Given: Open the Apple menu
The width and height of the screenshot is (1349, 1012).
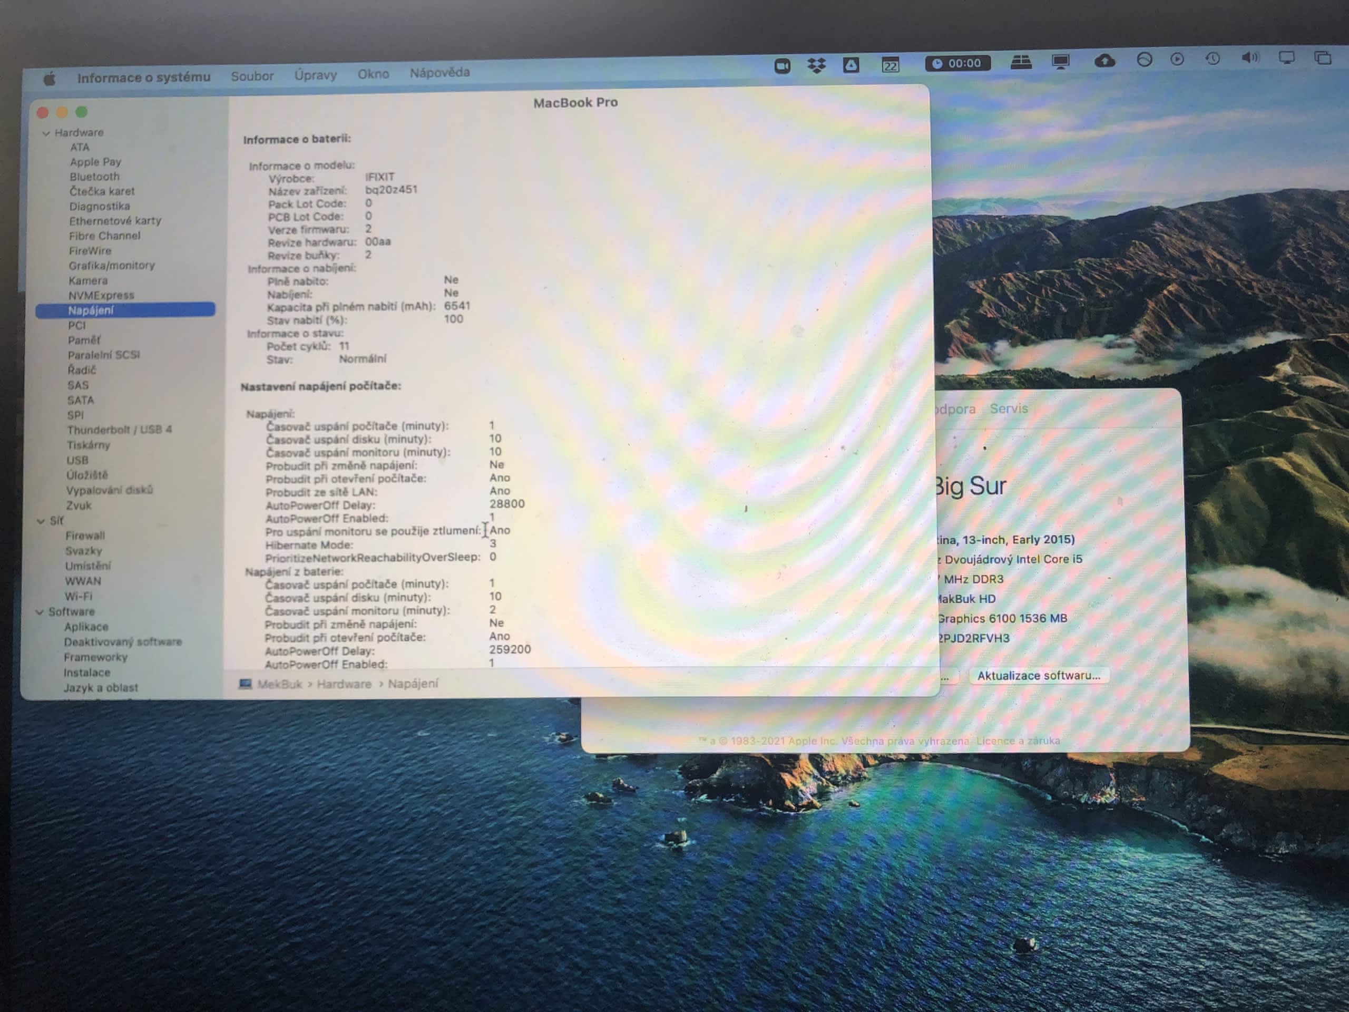Looking at the screenshot, I should [50, 78].
